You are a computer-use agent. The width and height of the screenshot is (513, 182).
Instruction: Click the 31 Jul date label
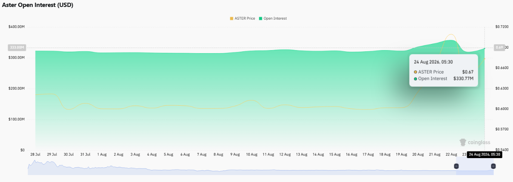pos(85,154)
